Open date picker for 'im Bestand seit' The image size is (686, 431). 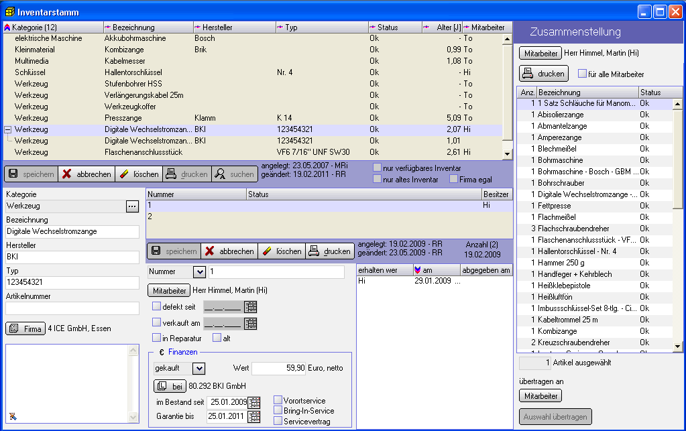[254, 402]
